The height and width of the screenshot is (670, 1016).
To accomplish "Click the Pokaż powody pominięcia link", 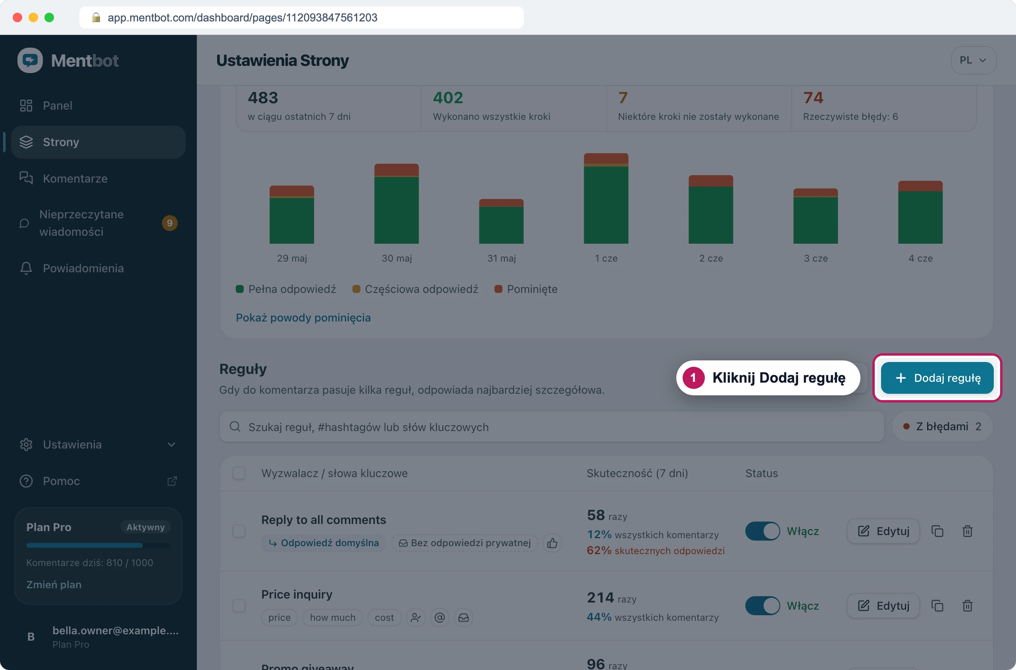I will click(303, 318).
